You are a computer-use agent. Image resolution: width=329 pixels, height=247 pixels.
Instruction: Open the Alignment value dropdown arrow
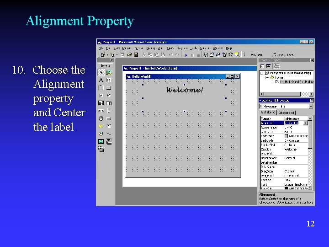click(x=306, y=123)
